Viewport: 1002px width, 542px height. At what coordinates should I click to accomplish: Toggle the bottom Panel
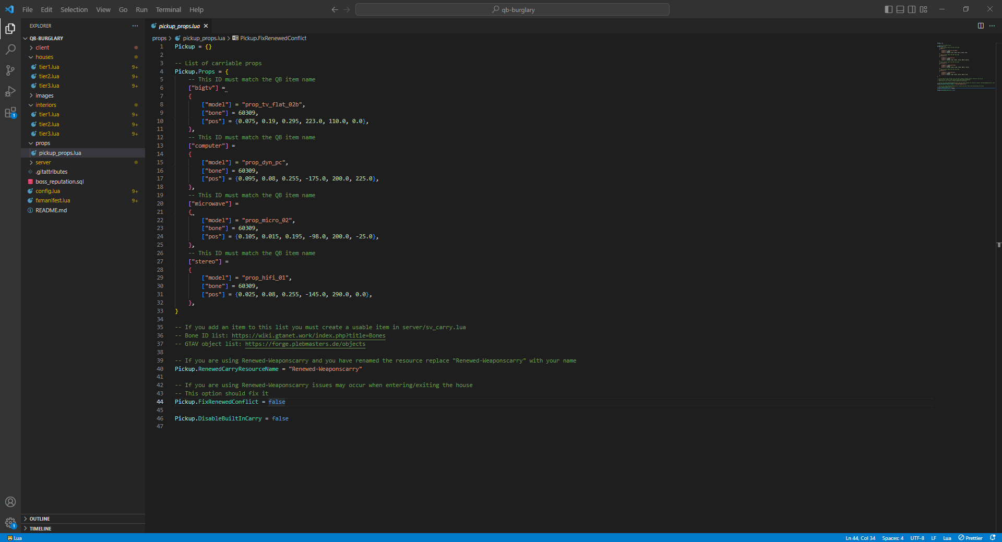coord(900,9)
